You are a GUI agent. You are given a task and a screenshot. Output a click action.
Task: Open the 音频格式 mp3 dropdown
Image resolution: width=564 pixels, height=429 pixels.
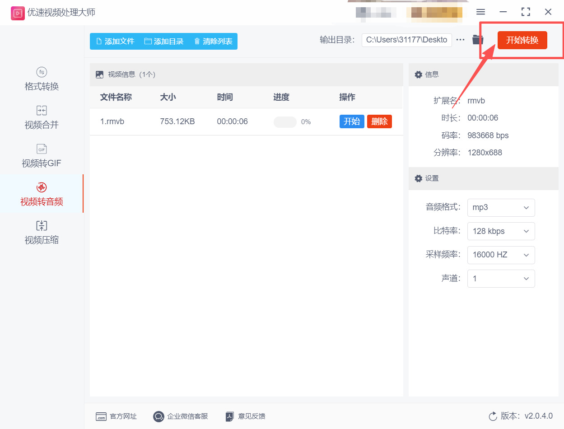coord(501,207)
